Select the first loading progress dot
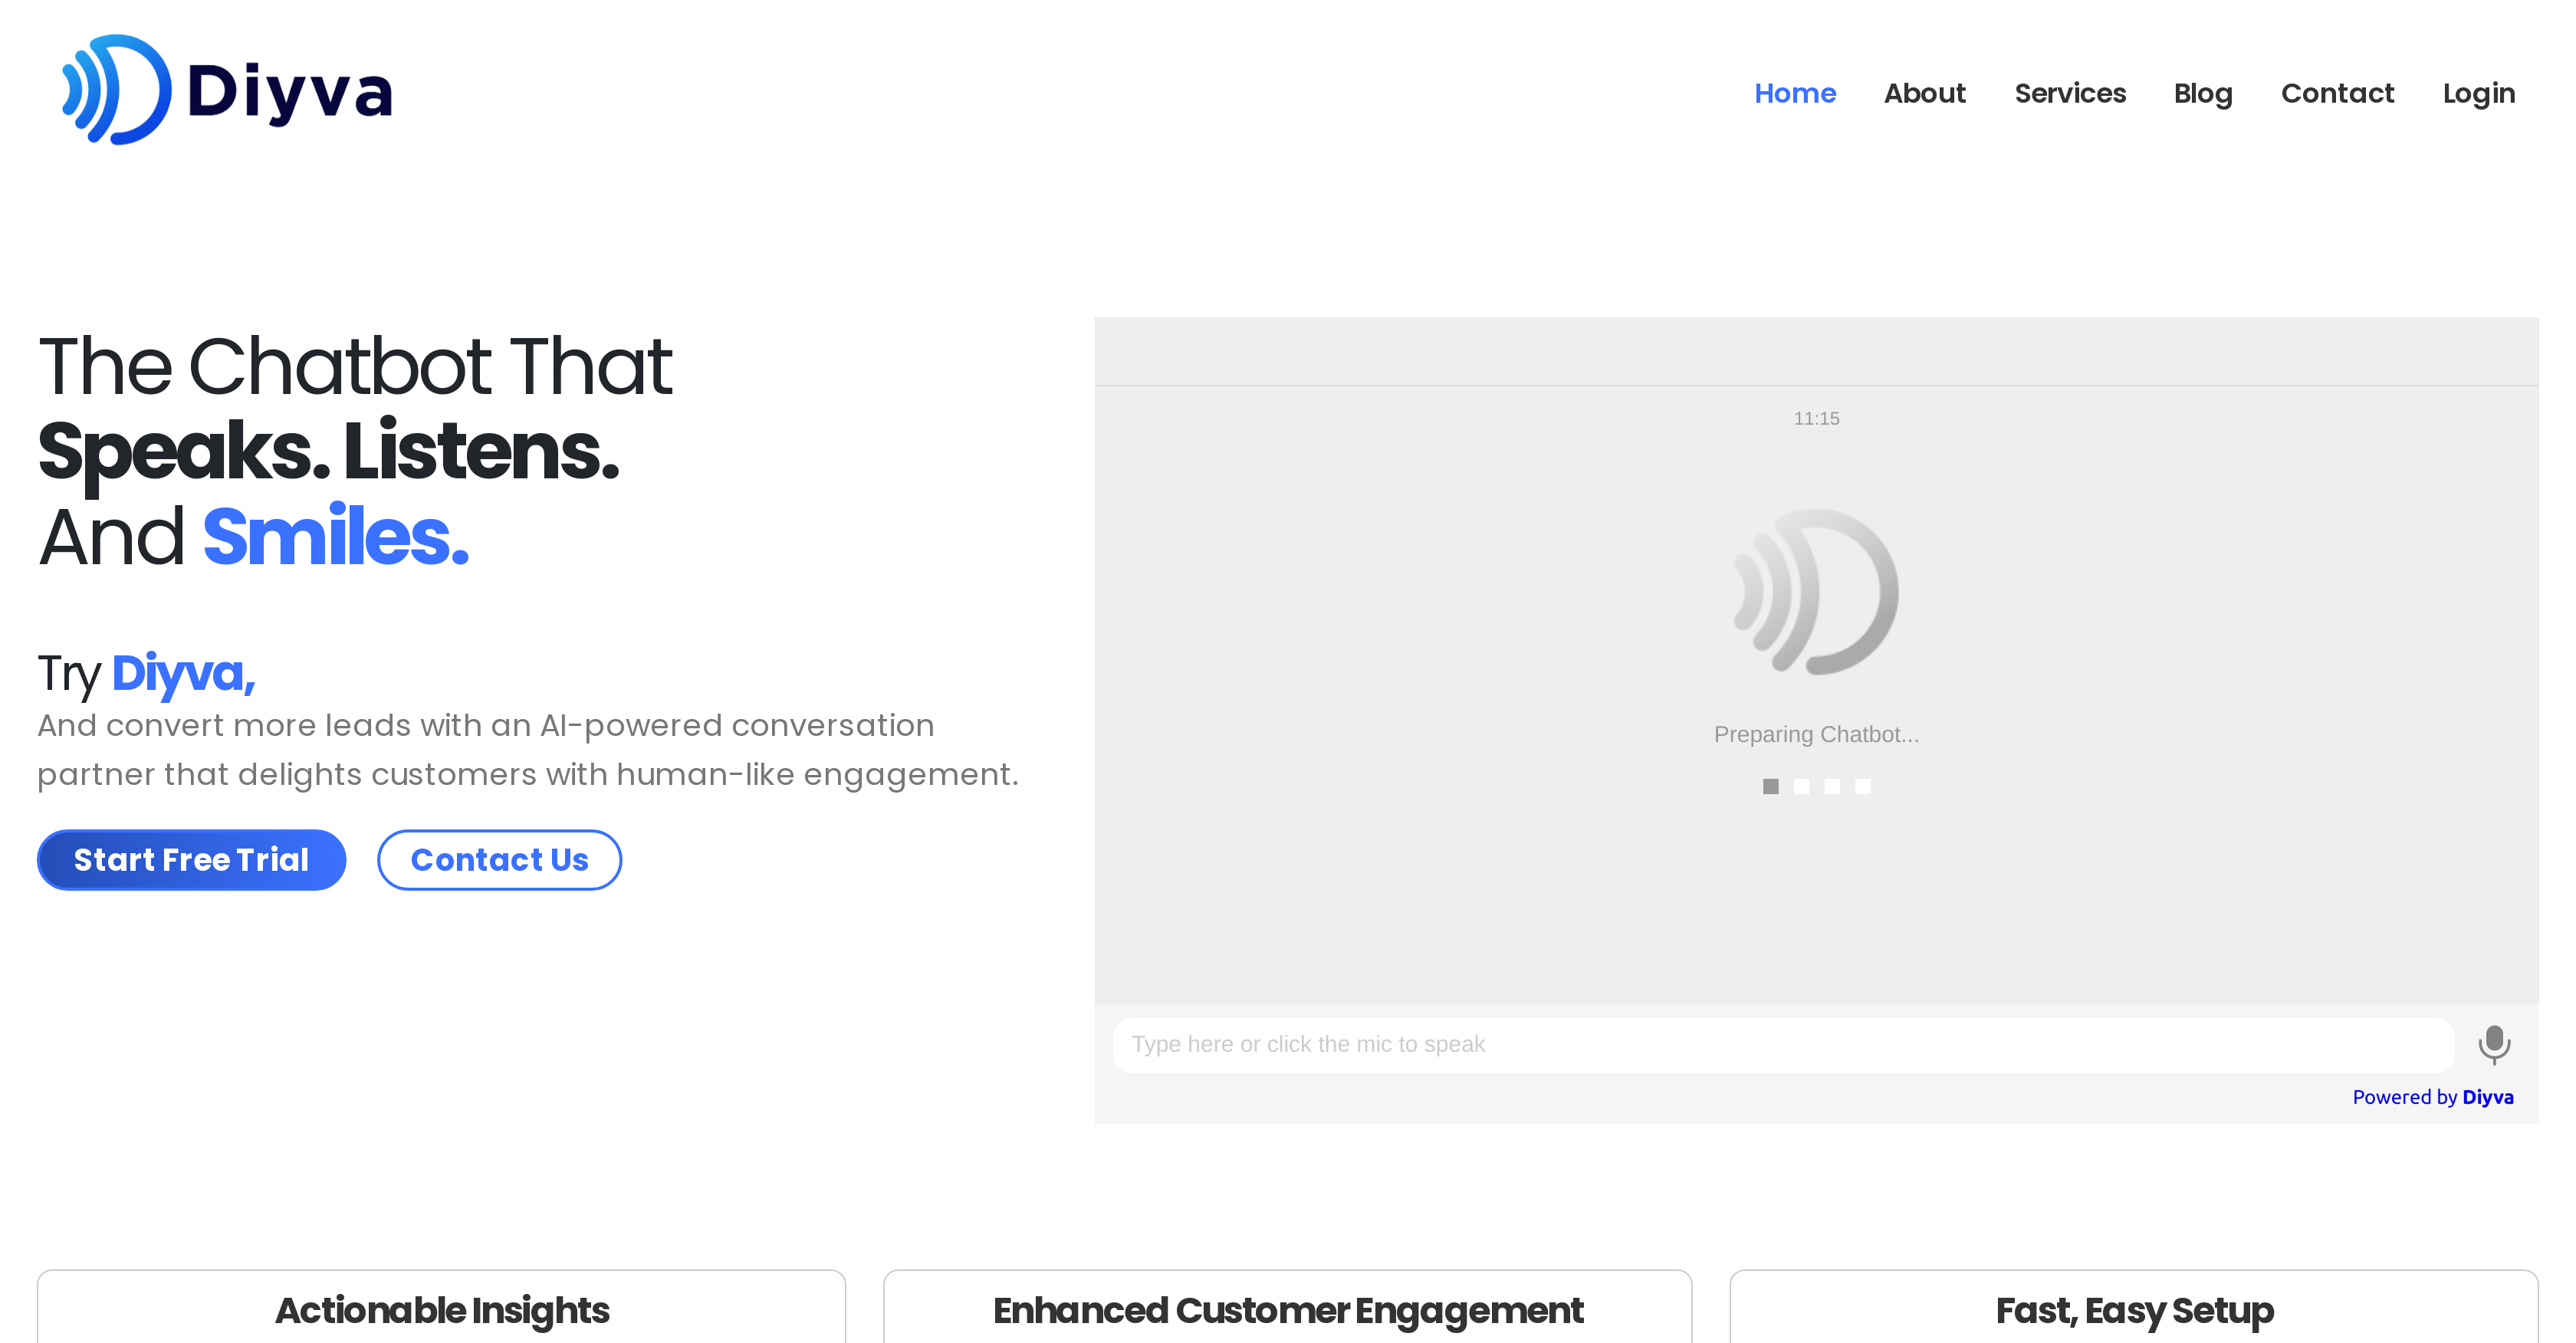The height and width of the screenshot is (1343, 2576). coord(1771,787)
